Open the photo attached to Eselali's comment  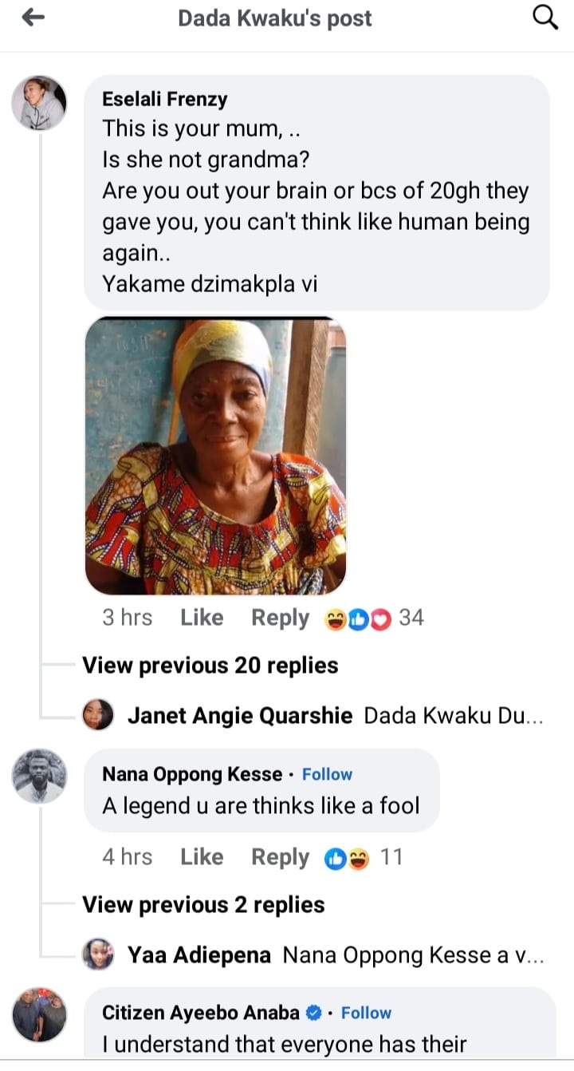click(x=215, y=456)
